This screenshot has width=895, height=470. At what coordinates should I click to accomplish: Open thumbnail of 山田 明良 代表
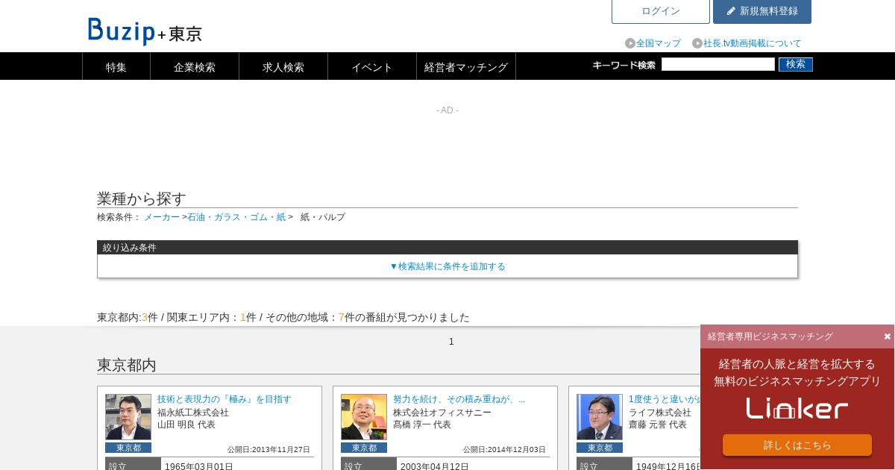128,417
